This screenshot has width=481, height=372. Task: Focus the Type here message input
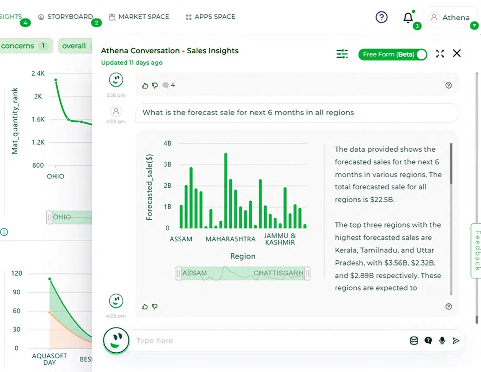click(x=268, y=341)
